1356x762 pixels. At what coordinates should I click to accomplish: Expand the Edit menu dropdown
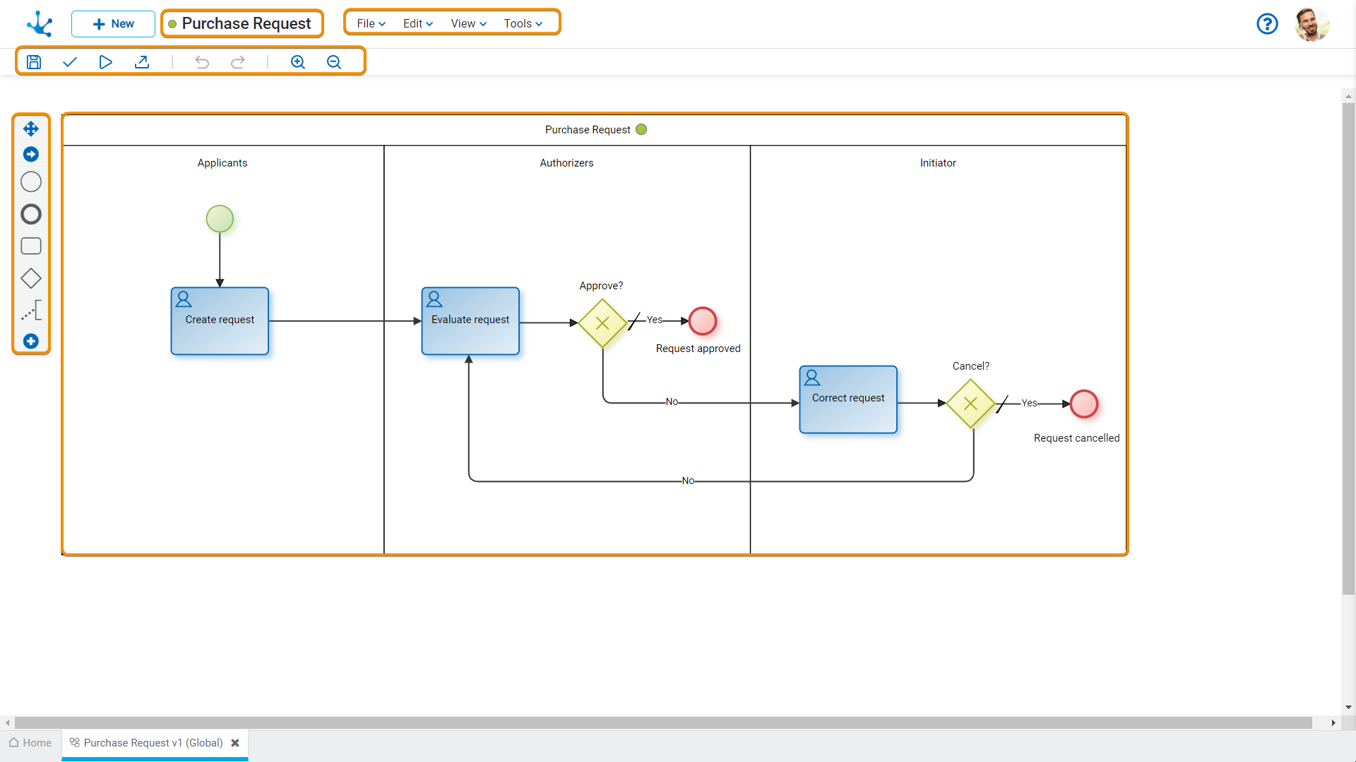(416, 23)
